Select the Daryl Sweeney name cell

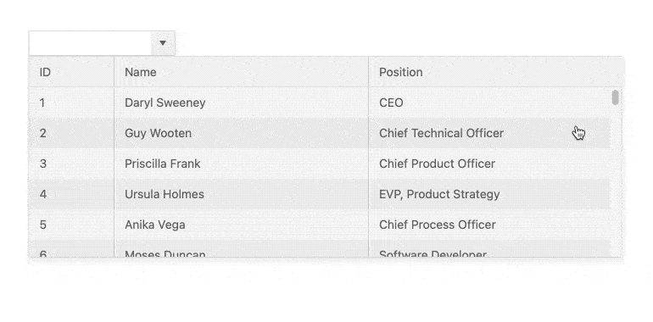pyautogui.click(x=241, y=103)
